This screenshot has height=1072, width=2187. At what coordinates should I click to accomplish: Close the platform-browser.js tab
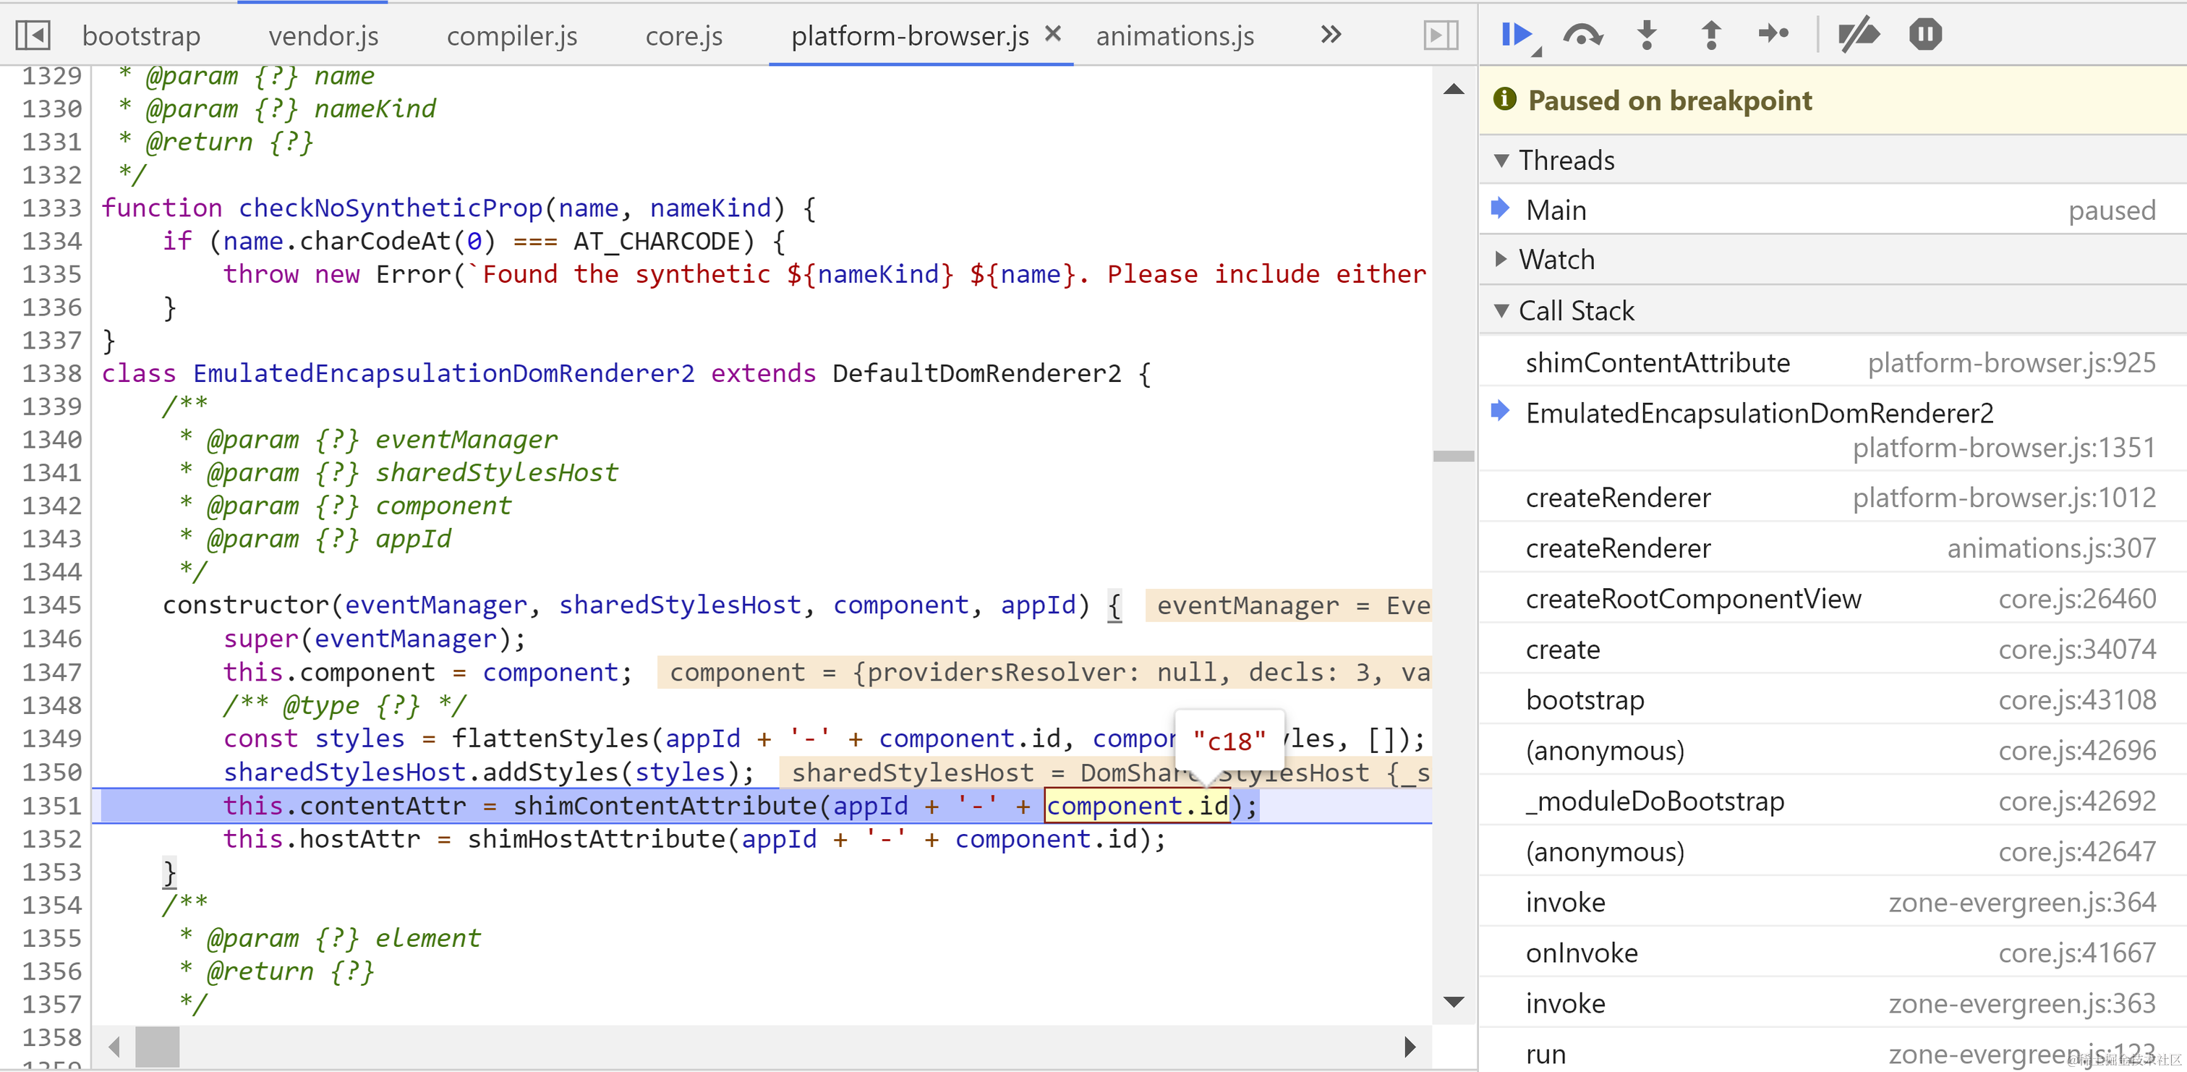[1053, 34]
